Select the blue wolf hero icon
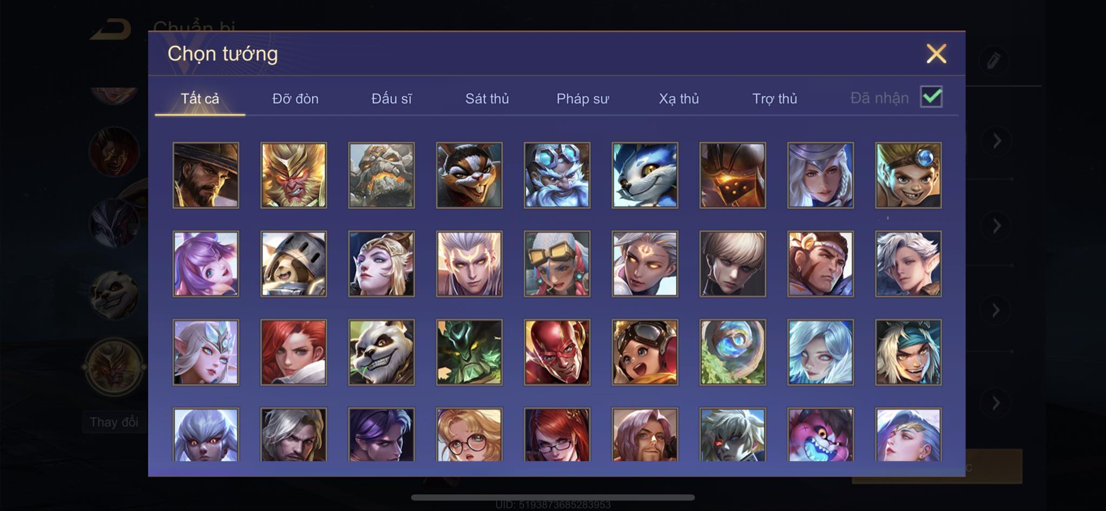 (645, 175)
